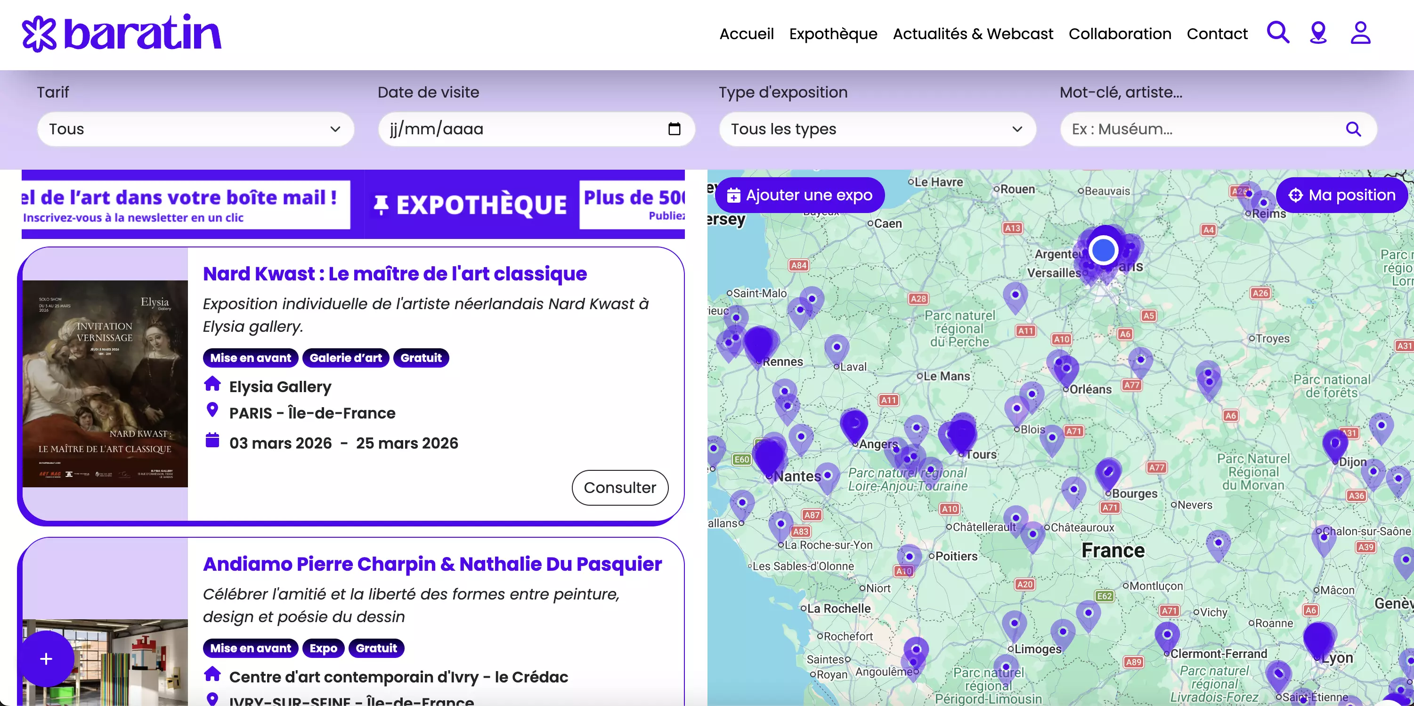Click the Baratin logo
The image size is (1414, 706).
122,33
